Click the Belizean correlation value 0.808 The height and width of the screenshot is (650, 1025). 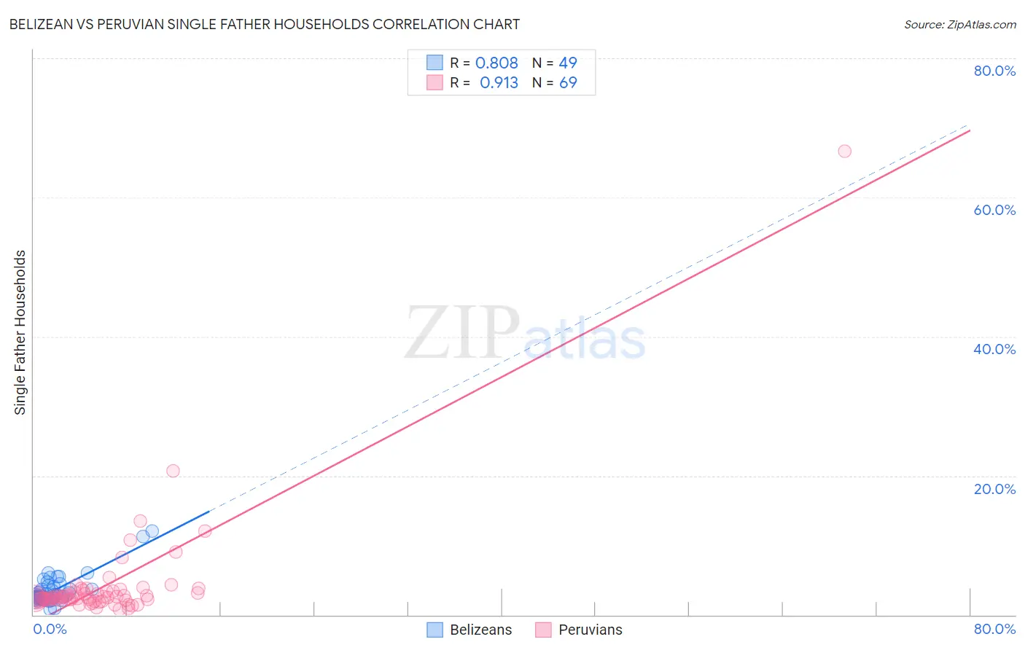pyautogui.click(x=496, y=63)
